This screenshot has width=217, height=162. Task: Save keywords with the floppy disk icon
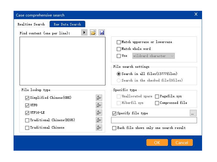coord(101,32)
